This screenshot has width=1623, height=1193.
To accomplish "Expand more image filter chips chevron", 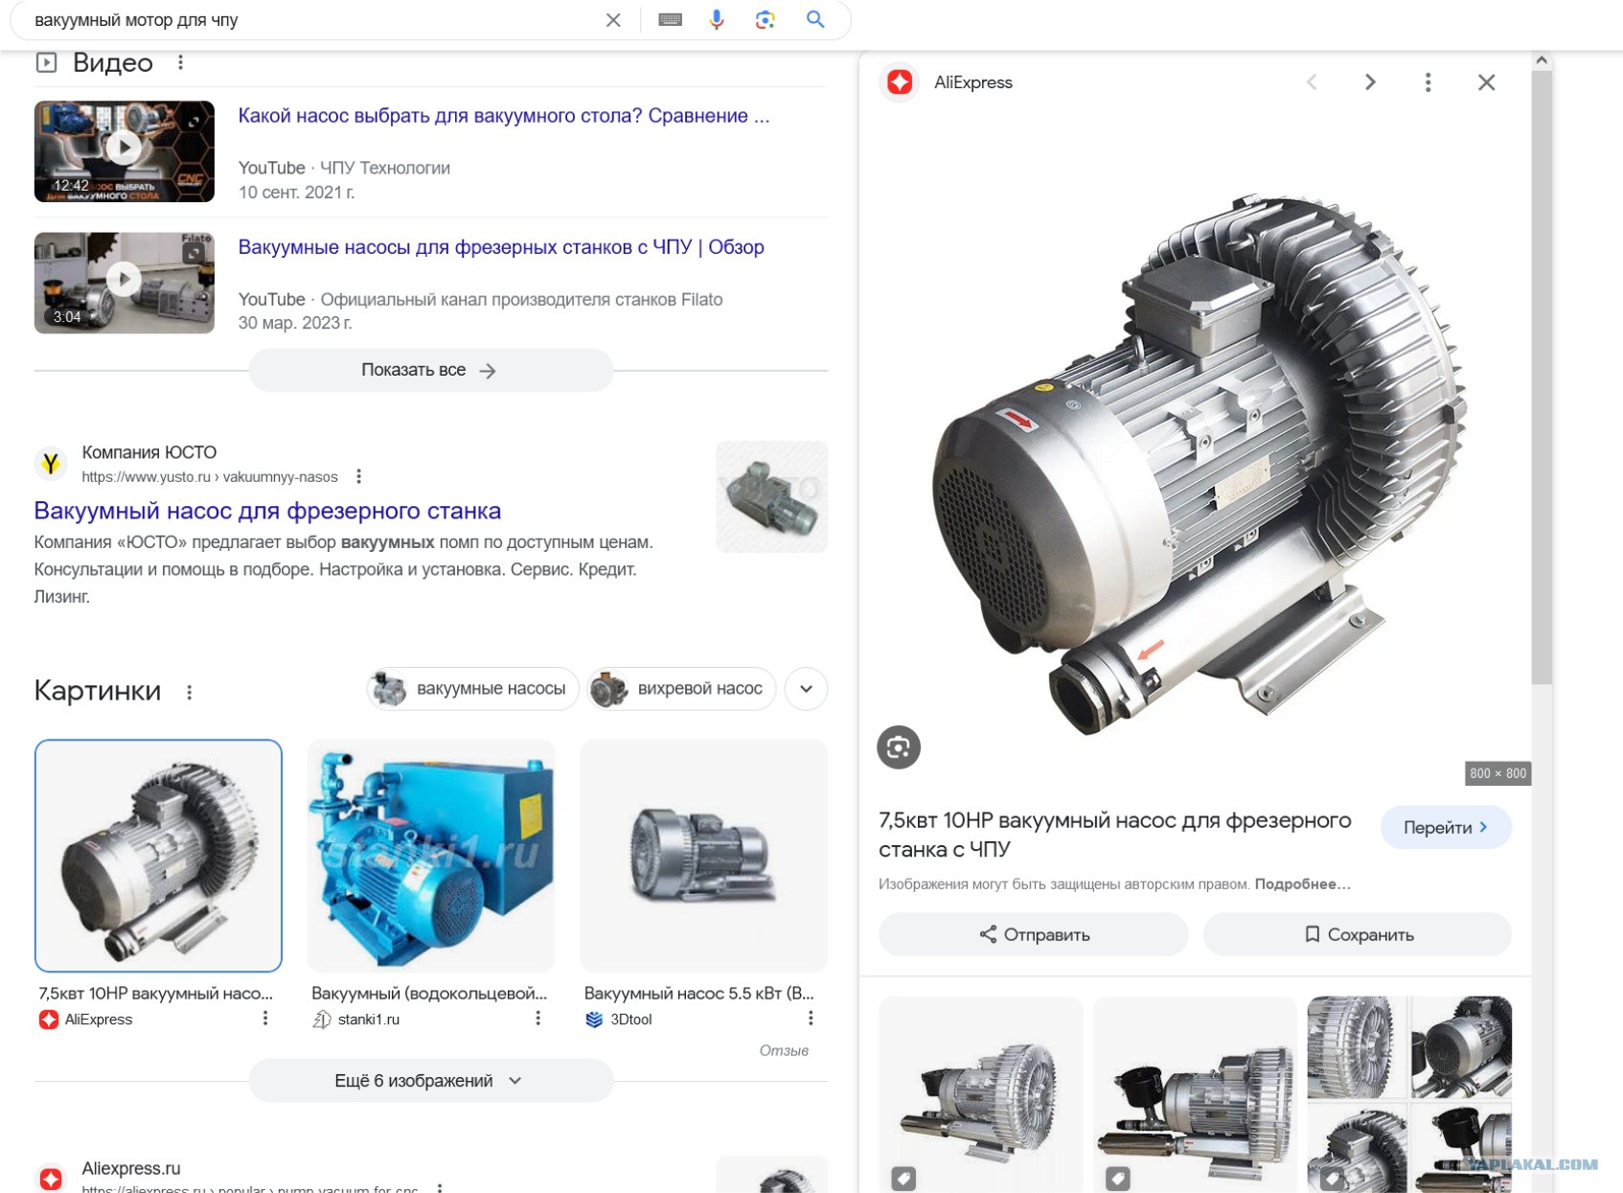I will click(x=806, y=689).
